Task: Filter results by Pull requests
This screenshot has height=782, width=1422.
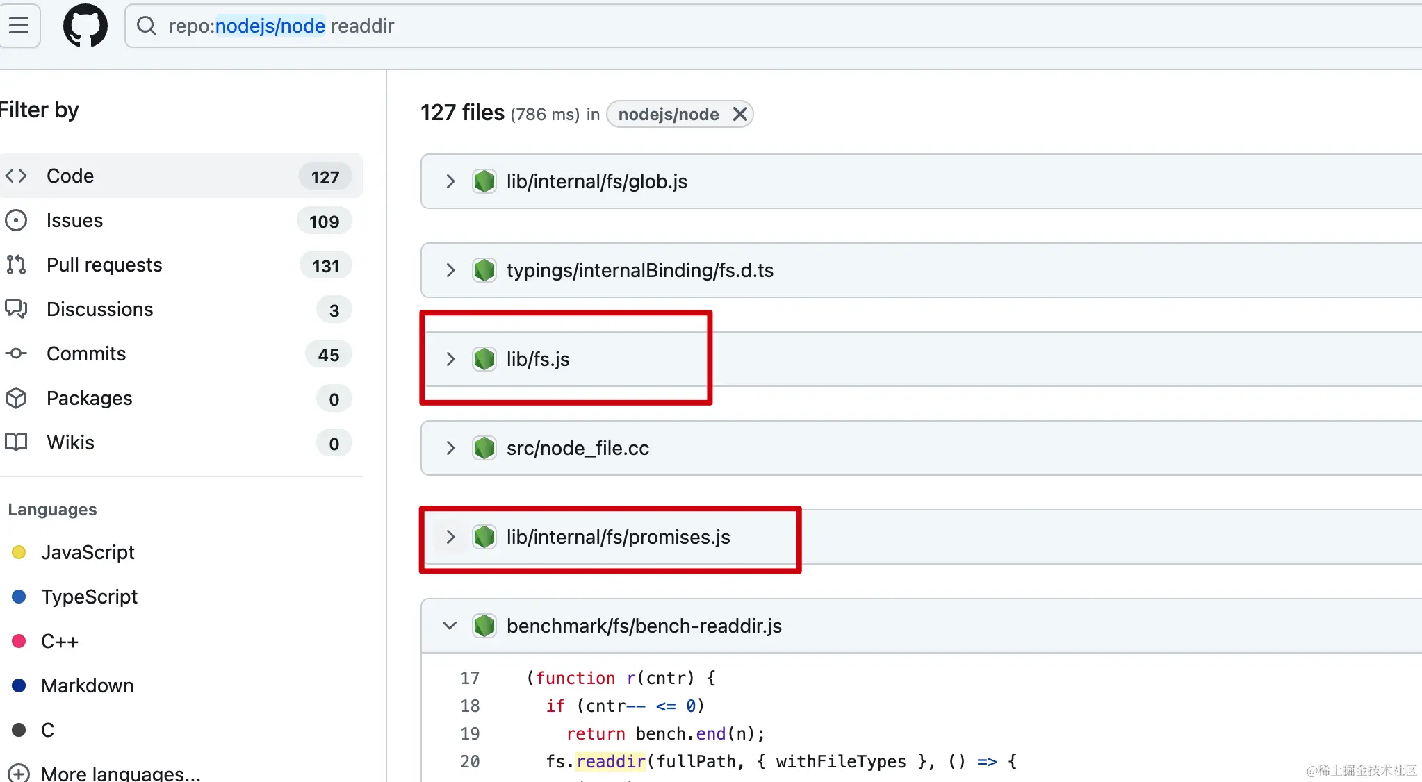Action: point(181,265)
